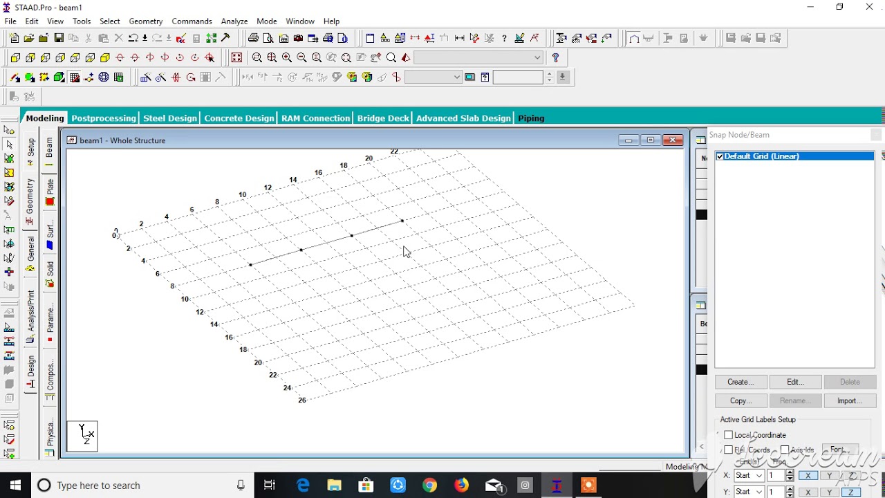885x498 pixels.
Task: Toggle the Y axis button in X row
Action: (829, 476)
